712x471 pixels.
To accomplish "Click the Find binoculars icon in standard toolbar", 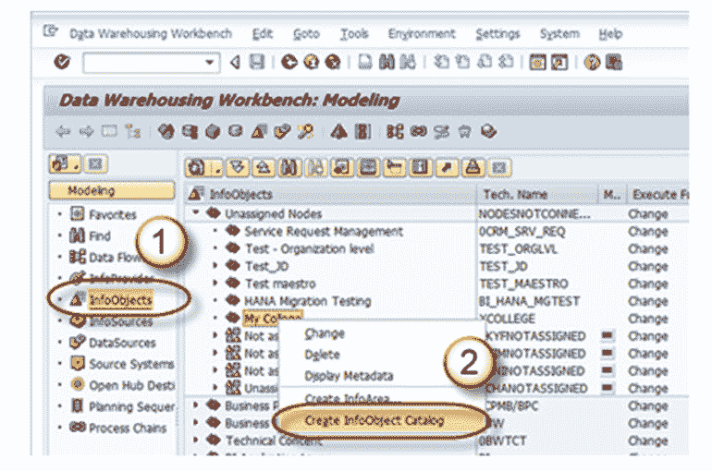I will (x=387, y=62).
